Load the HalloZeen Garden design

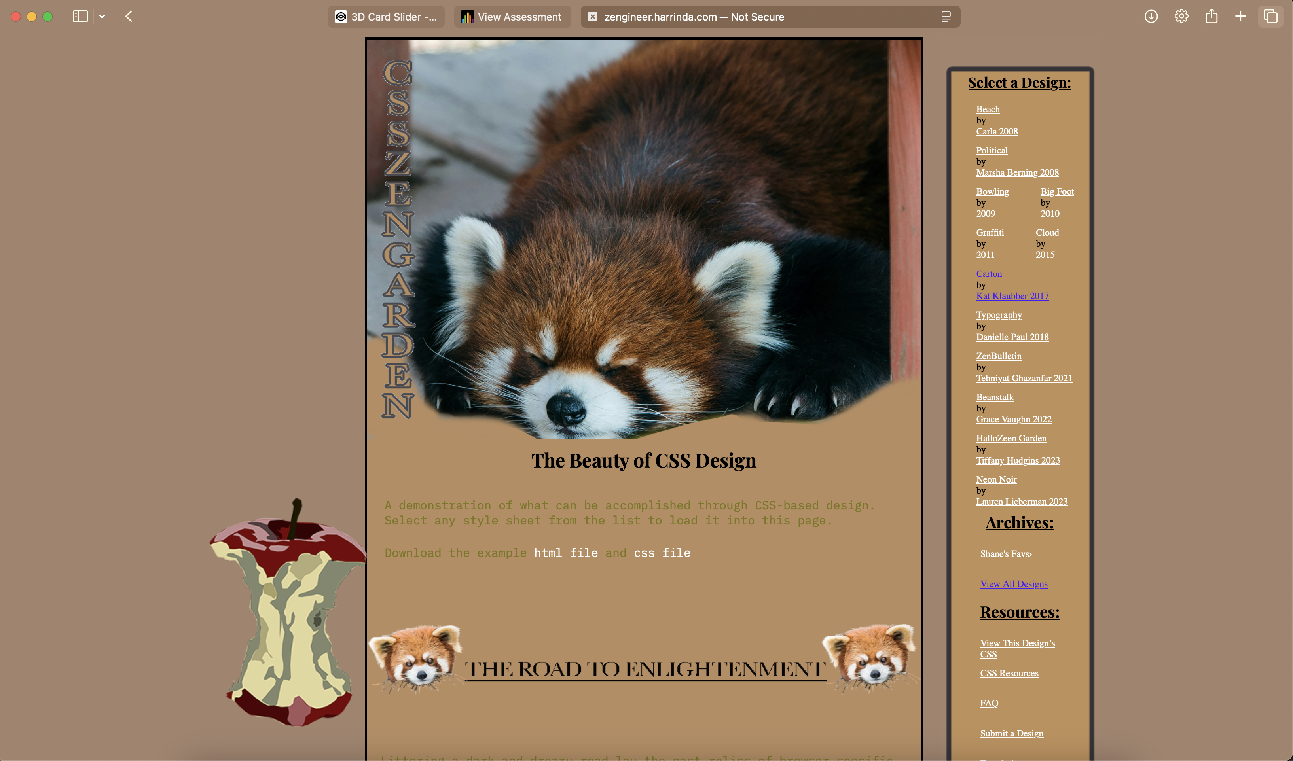coord(1011,438)
